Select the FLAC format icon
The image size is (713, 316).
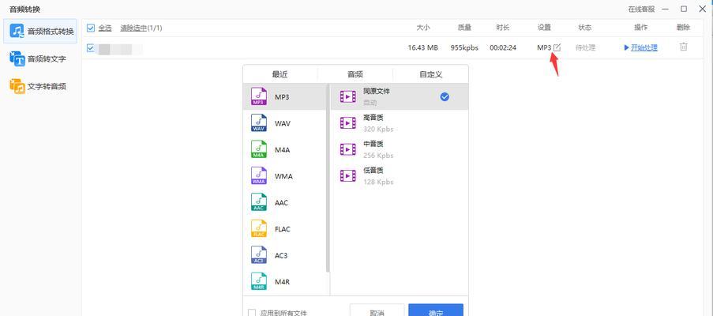tap(259, 228)
